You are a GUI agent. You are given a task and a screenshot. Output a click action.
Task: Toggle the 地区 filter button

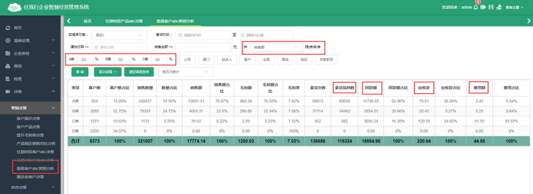click(304, 59)
